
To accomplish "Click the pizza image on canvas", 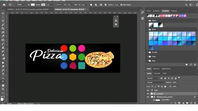I will tap(99, 60).
